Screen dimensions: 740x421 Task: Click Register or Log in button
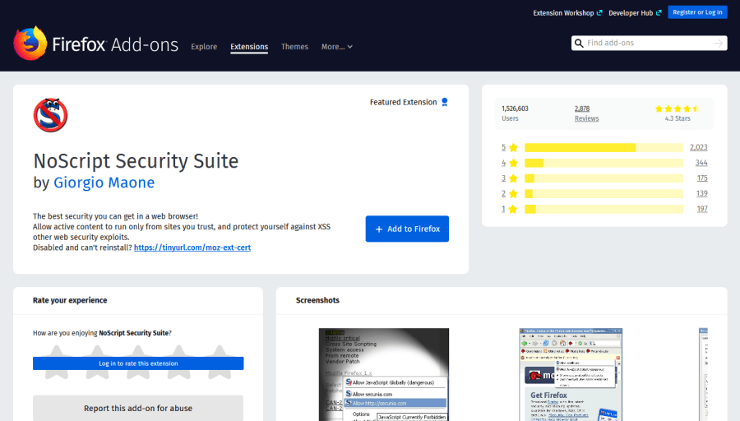[x=696, y=12]
